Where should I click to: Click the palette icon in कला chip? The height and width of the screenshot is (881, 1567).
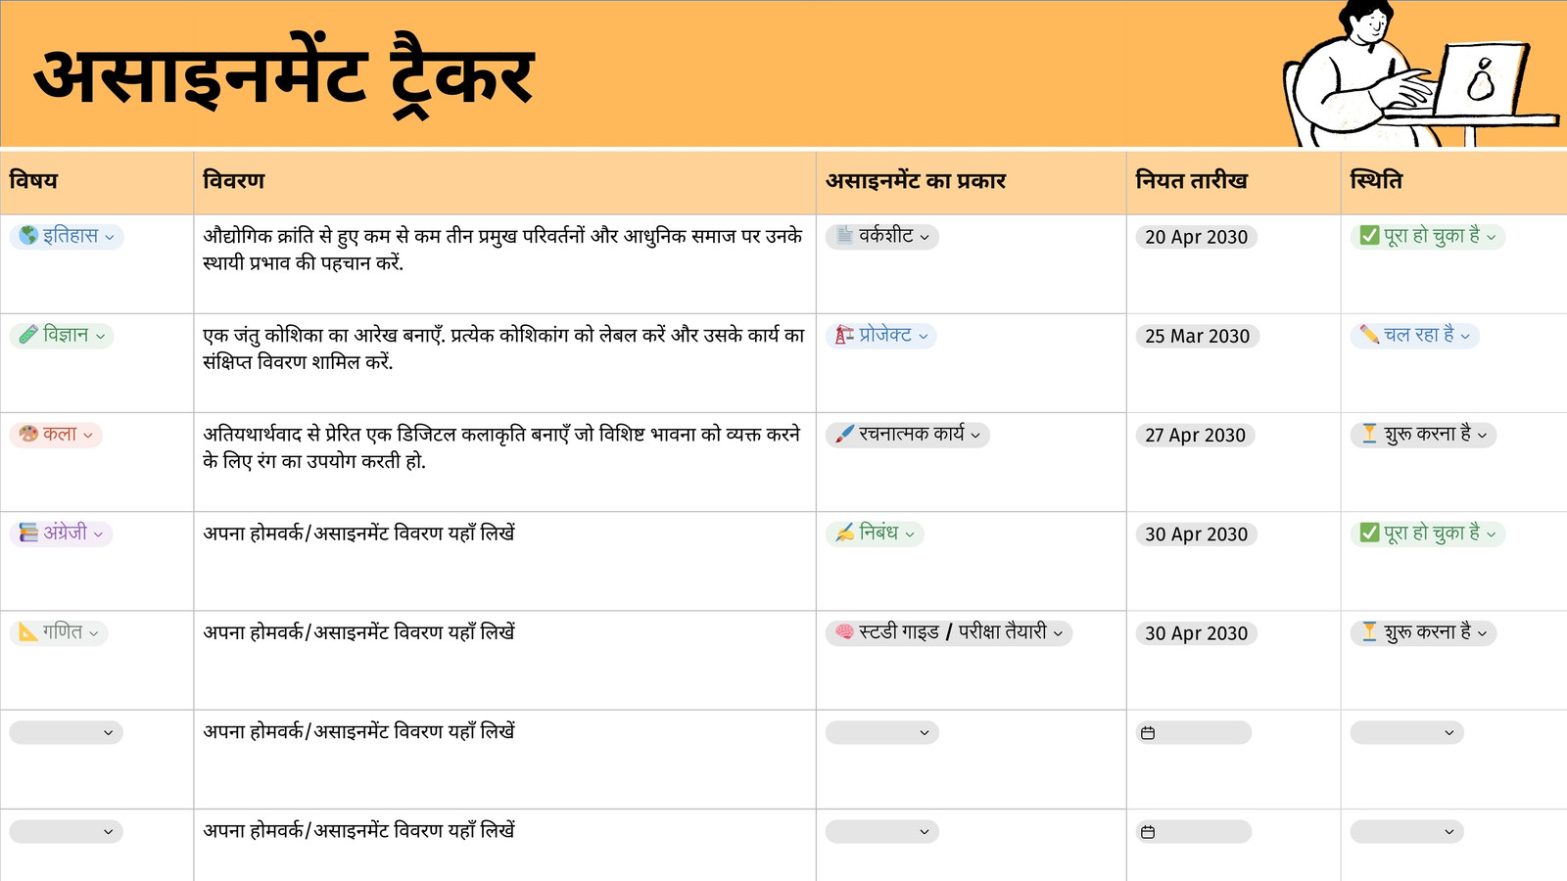(28, 434)
